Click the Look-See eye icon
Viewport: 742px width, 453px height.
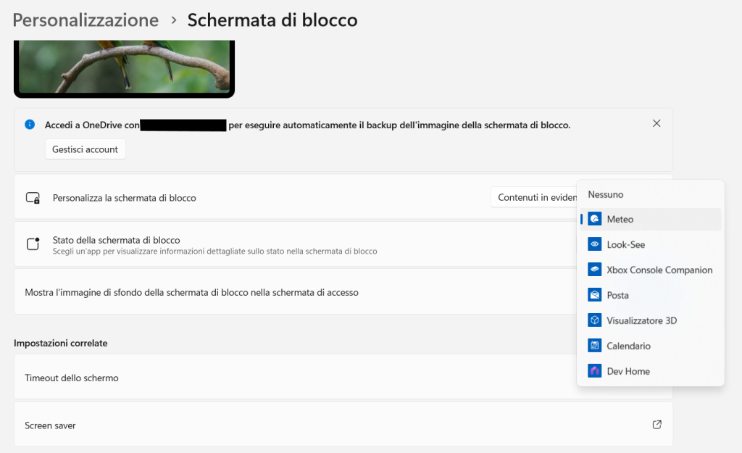point(595,244)
